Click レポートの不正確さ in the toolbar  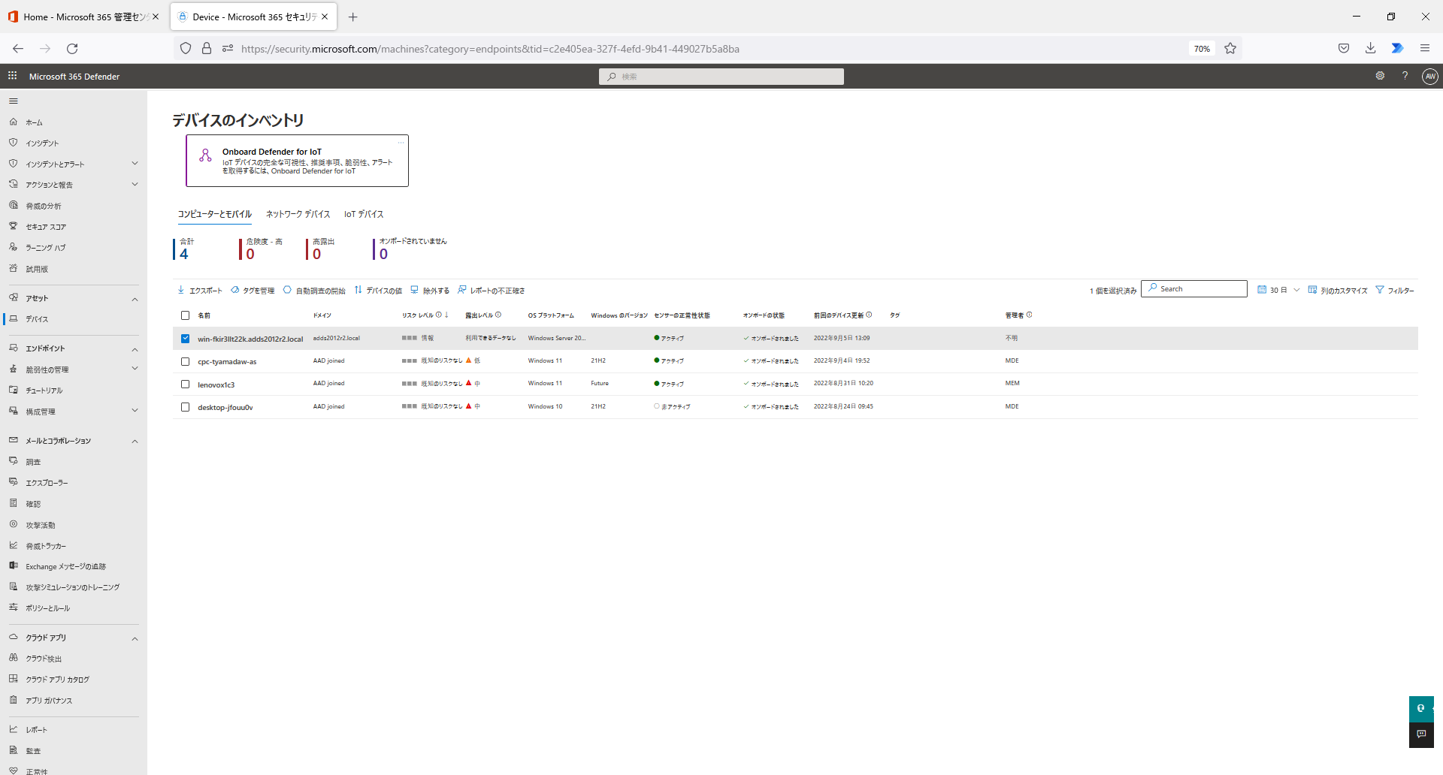(492, 291)
